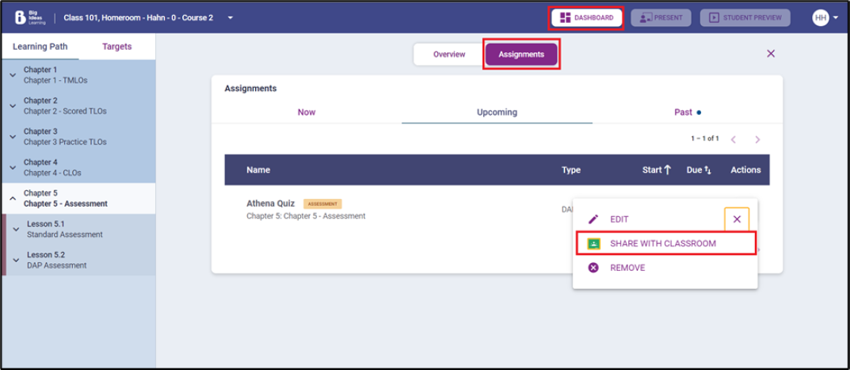Expand Chapter 2 - Scored TLOs chevron
The width and height of the screenshot is (850, 370).
(x=13, y=106)
